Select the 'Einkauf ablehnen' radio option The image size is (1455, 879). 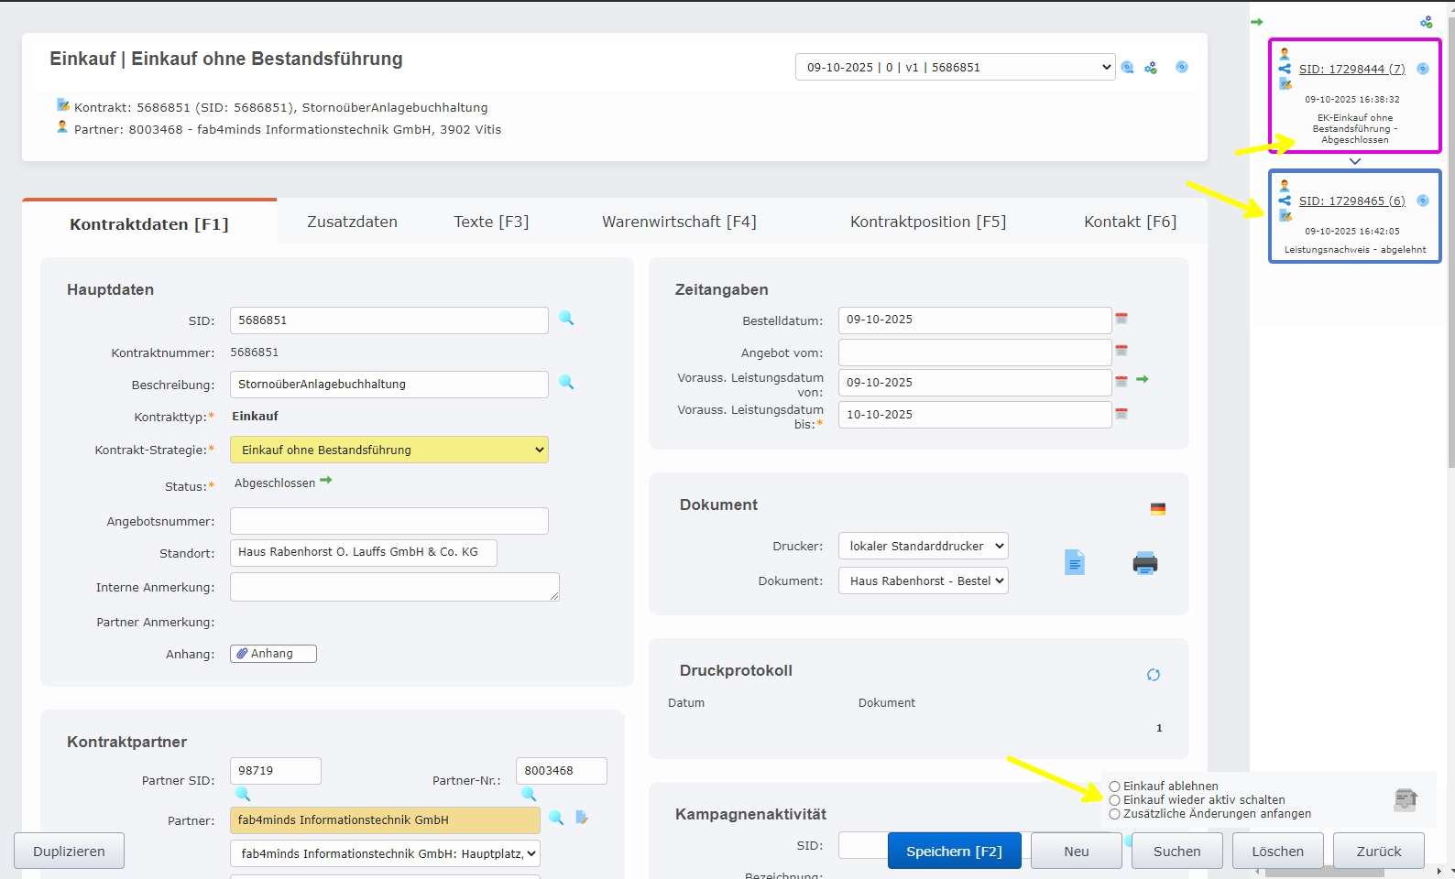coord(1114,787)
